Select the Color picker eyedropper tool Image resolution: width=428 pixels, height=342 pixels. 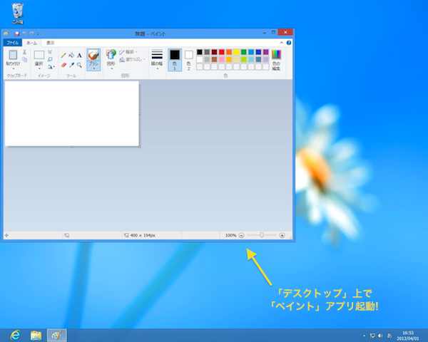71,65
